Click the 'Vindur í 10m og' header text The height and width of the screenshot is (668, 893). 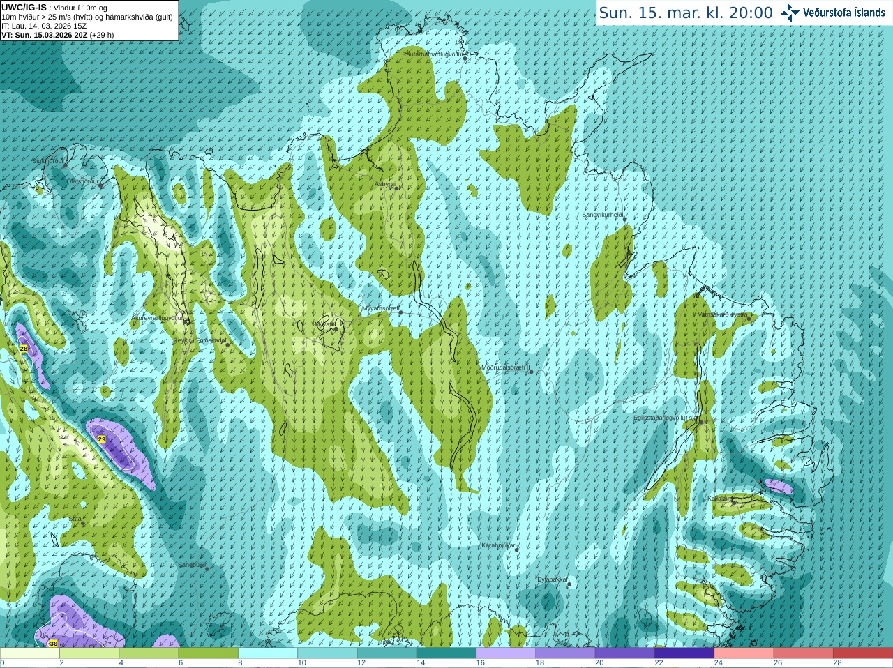[80, 8]
